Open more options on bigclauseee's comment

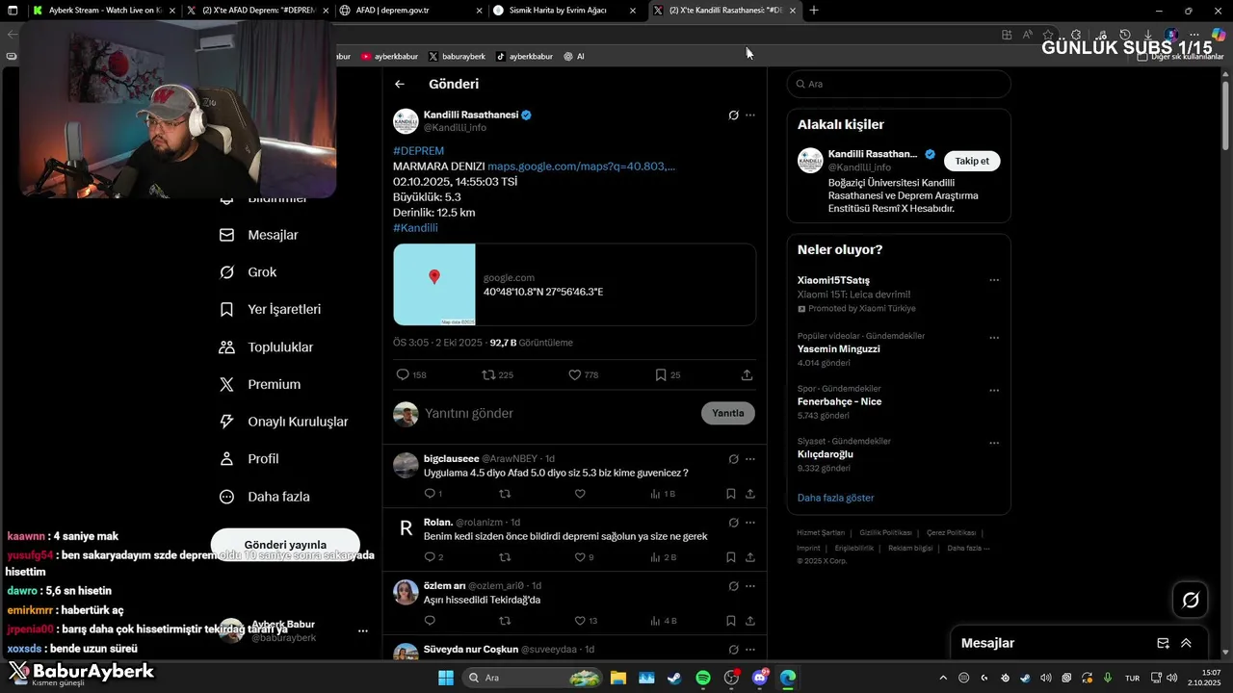(x=750, y=459)
